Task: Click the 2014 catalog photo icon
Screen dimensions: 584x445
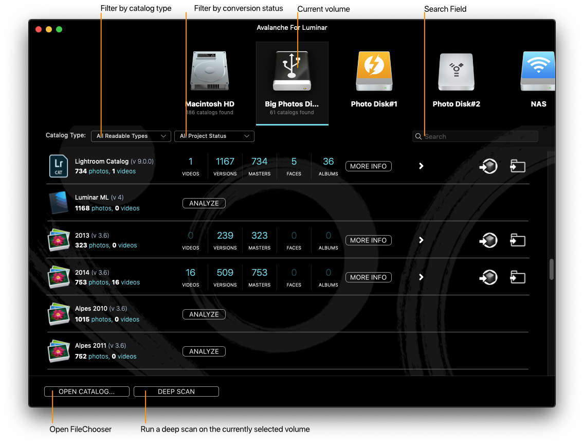Action: click(x=59, y=277)
